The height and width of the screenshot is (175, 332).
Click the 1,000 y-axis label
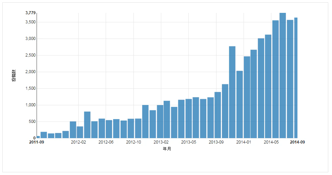pos(31,105)
